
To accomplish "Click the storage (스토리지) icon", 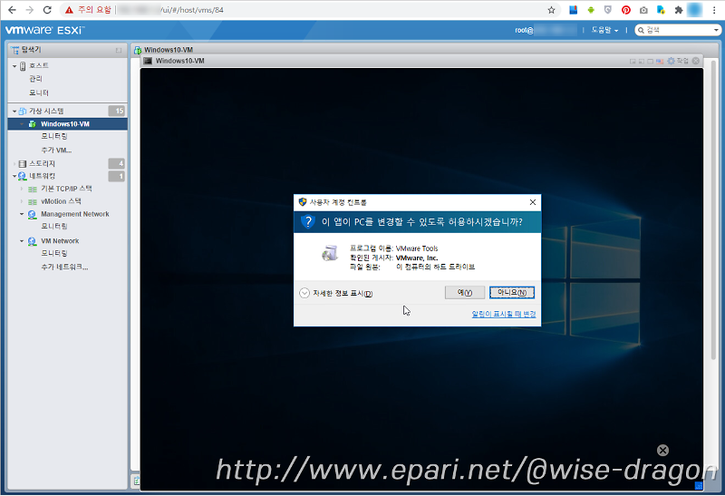I will coord(22,164).
